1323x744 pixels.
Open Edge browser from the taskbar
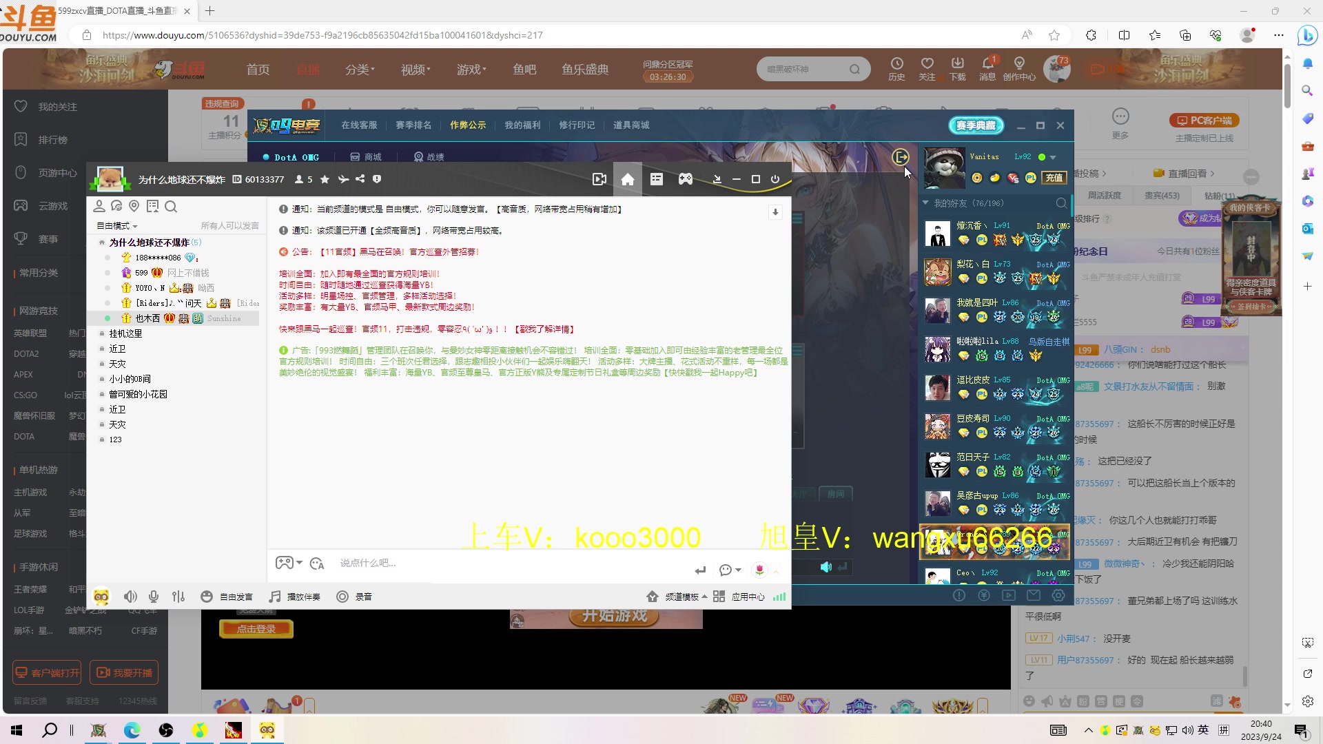(132, 730)
